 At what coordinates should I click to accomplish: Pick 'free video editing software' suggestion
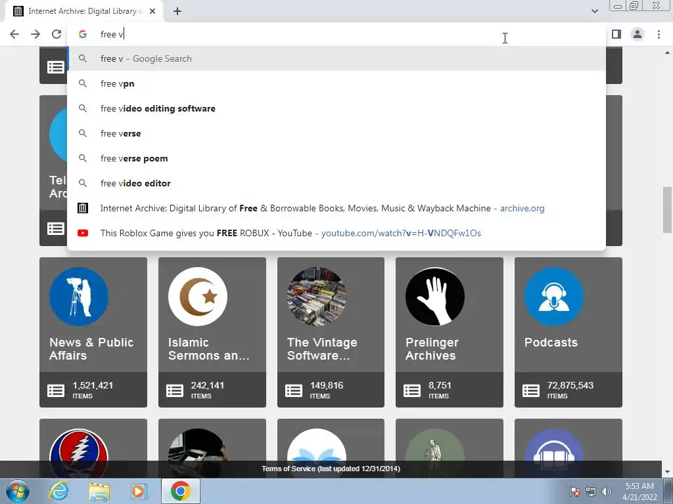(336, 108)
